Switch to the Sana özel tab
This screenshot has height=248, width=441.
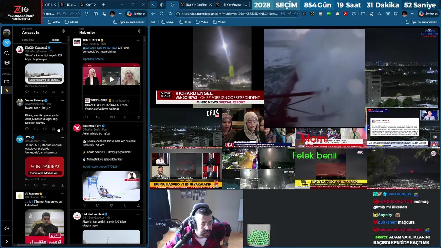28,40
